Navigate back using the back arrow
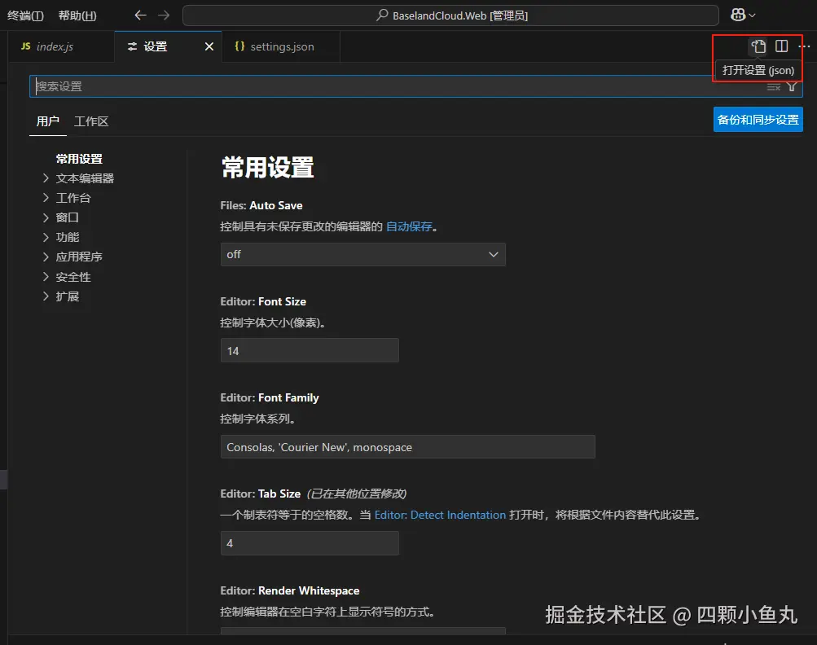The height and width of the screenshot is (645, 817). [140, 14]
